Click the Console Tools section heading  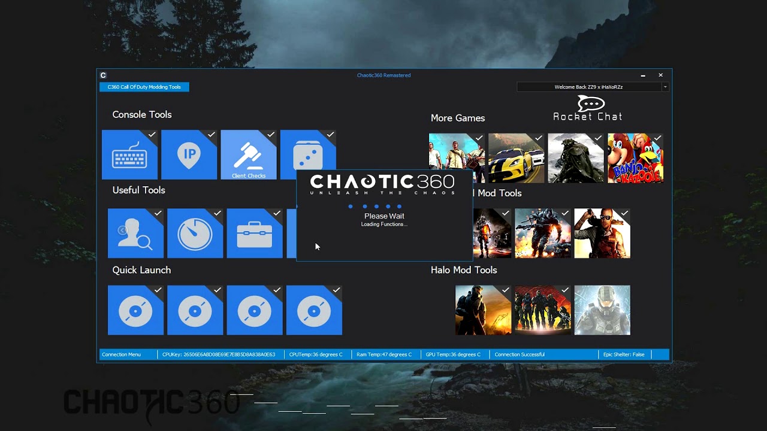[x=142, y=114]
